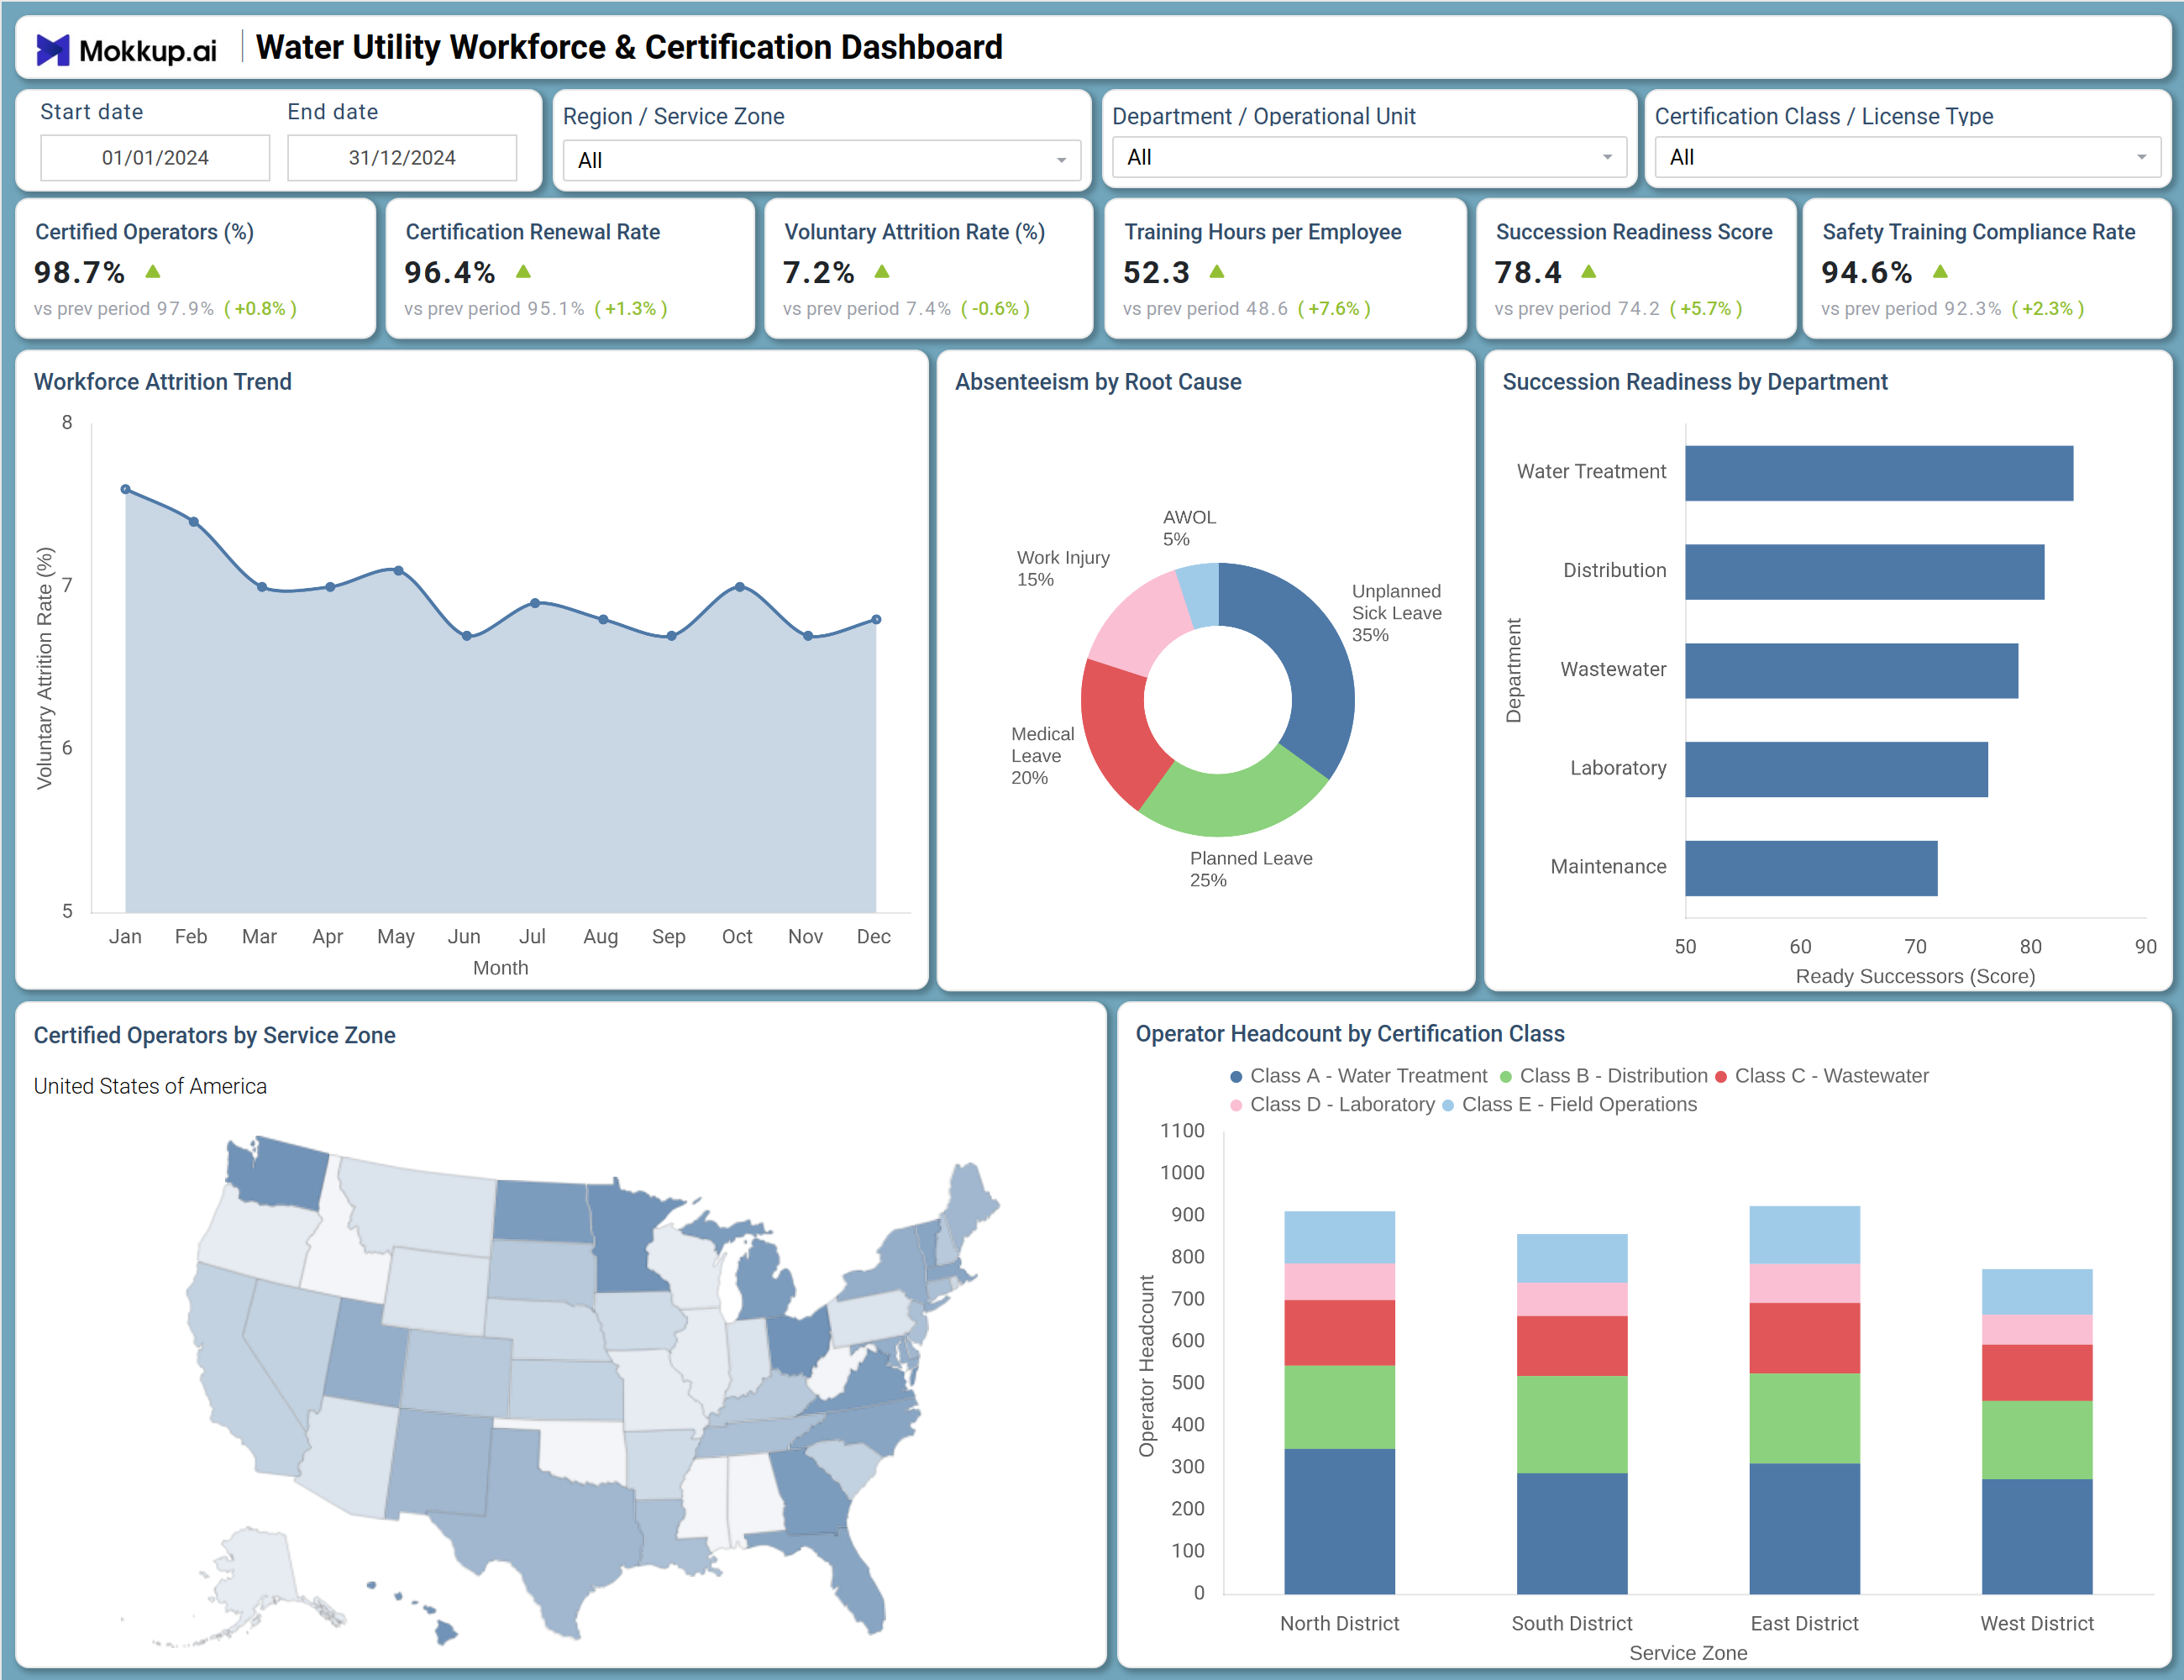Select Minnesota on the map
2184x1680 pixels.
tap(625, 1235)
